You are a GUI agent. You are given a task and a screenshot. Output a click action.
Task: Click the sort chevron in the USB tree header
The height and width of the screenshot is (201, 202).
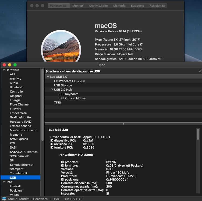[x=200, y=71]
